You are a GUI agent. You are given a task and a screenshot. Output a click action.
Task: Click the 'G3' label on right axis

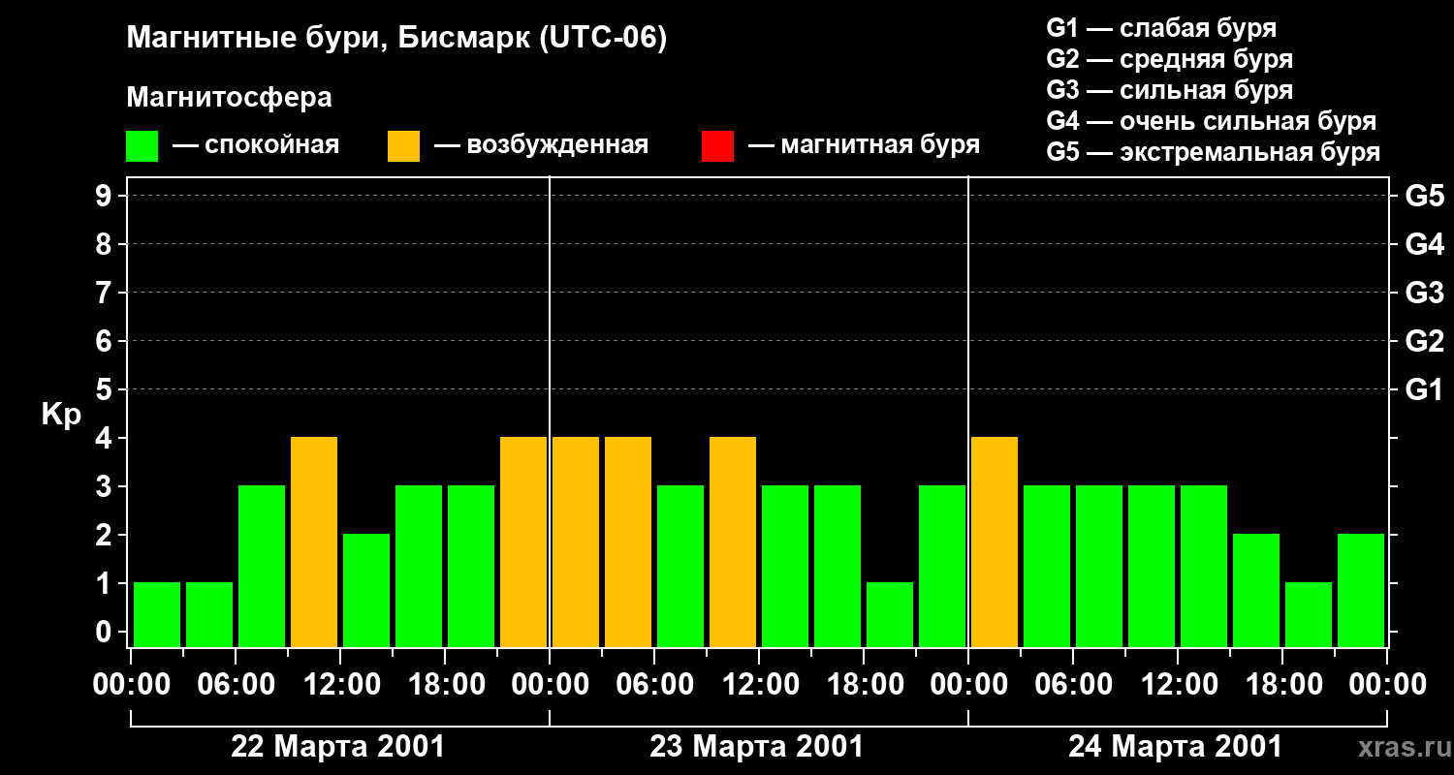(1424, 294)
